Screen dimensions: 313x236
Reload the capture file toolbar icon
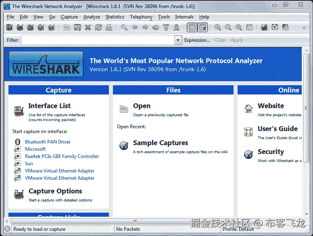[98, 27]
